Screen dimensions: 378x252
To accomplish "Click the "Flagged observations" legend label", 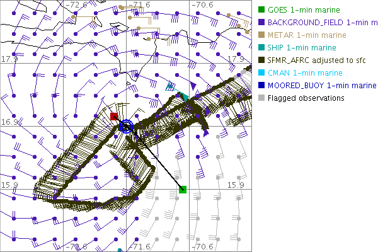I will pyautogui.click(x=306, y=98).
